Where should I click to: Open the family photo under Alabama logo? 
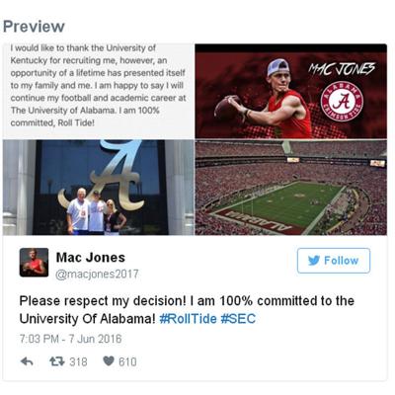98,188
